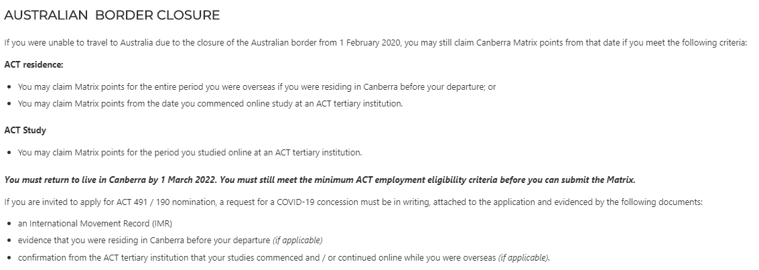Click the bullet ending "before your departure; or"
The width and height of the screenshot is (759, 270).
click(257, 86)
